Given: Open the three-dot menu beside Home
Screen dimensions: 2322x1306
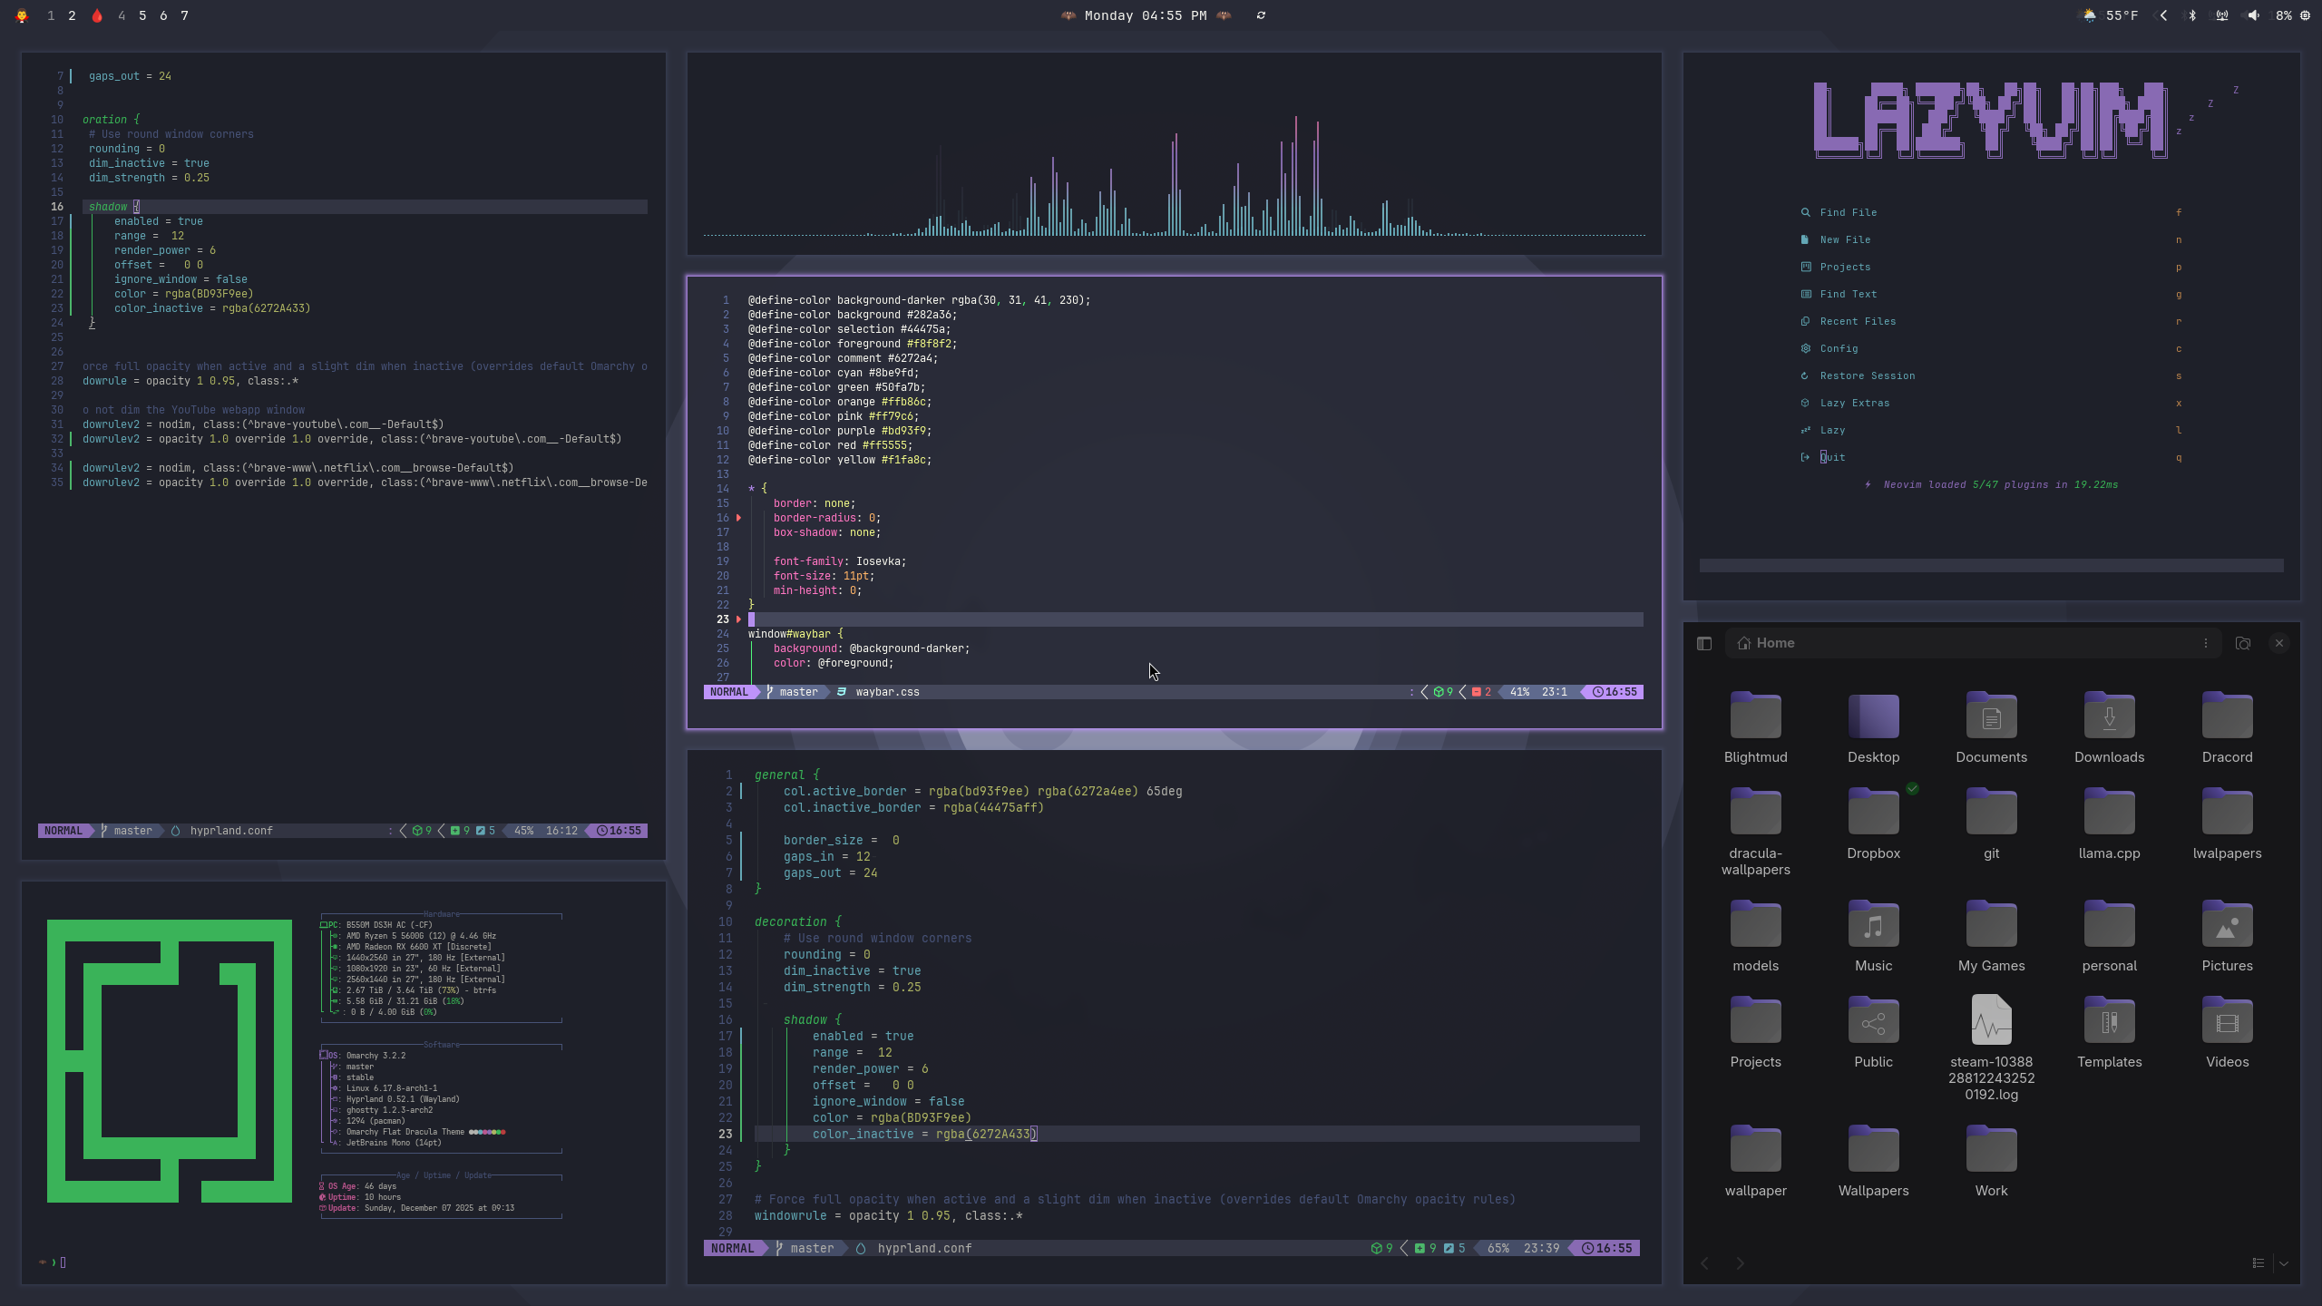Looking at the screenshot, I should click(x=2206, y=643).
